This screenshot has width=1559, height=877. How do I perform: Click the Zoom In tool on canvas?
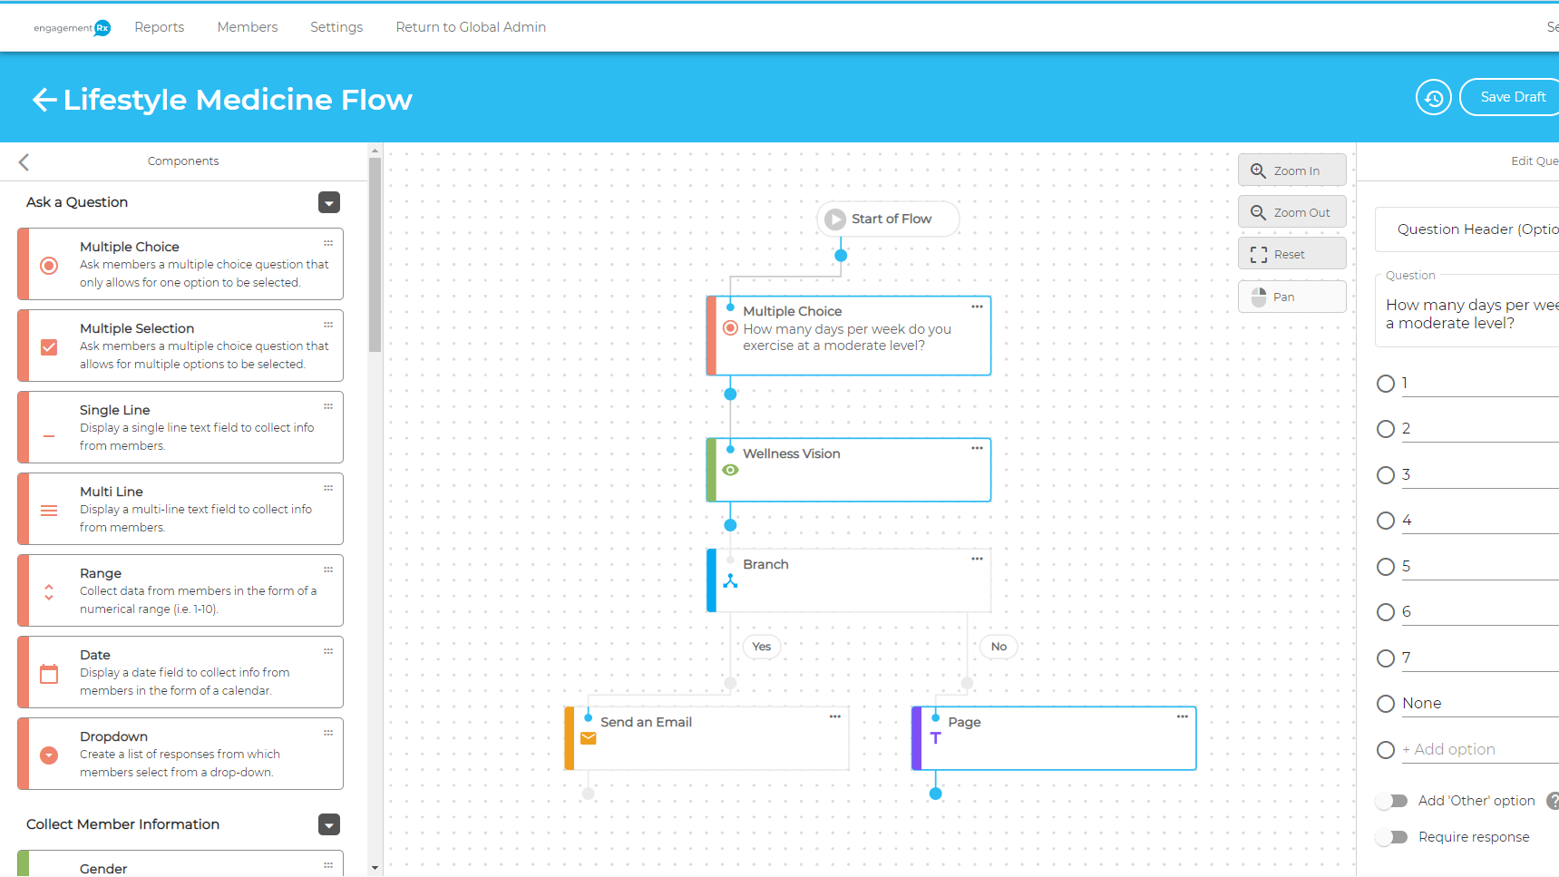(x=1291, y=170)
